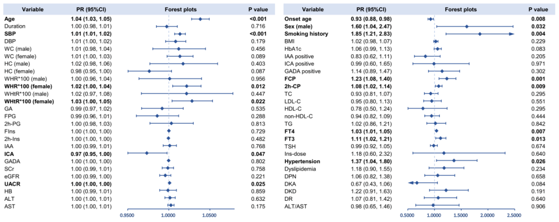Click the Sex (male) diamond marker

[x=467, y=26]
